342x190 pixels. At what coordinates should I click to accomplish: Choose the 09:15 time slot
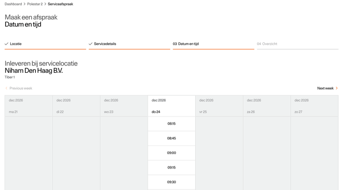(x=171, y=167)
